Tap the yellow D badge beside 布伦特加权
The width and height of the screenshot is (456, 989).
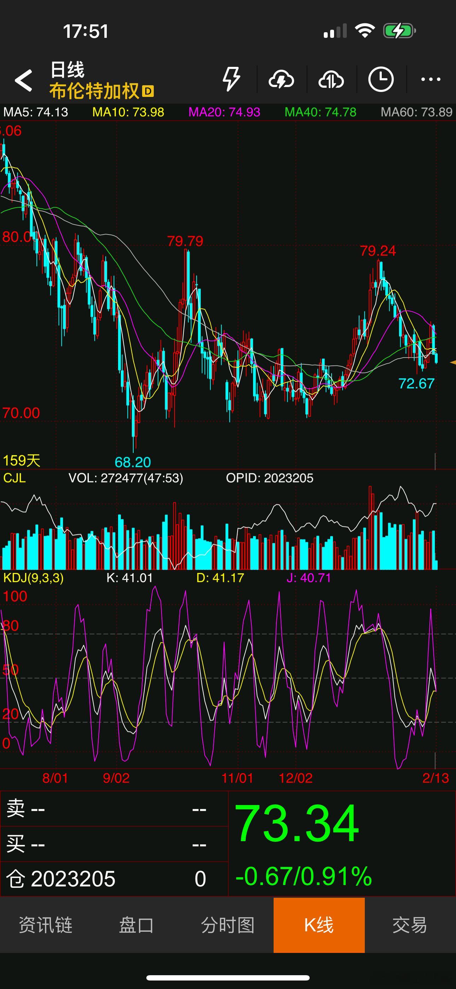[x=148, y=91]
